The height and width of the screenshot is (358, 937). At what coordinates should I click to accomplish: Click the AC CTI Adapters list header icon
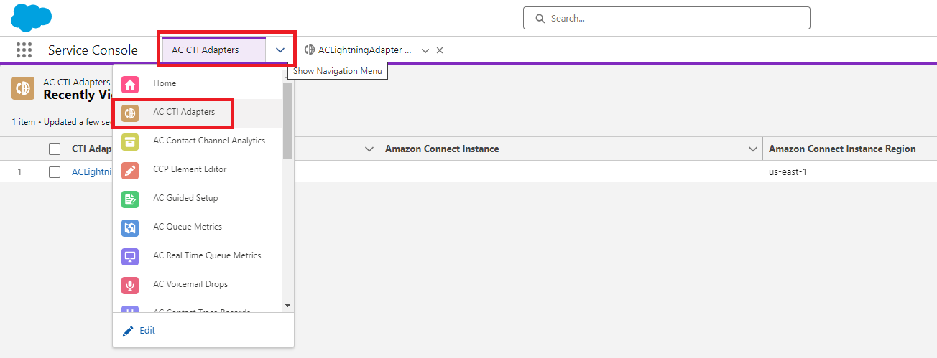pyautogui.click(x=23, y=88)
